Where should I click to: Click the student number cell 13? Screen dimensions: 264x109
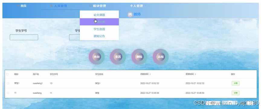(51, 83)
